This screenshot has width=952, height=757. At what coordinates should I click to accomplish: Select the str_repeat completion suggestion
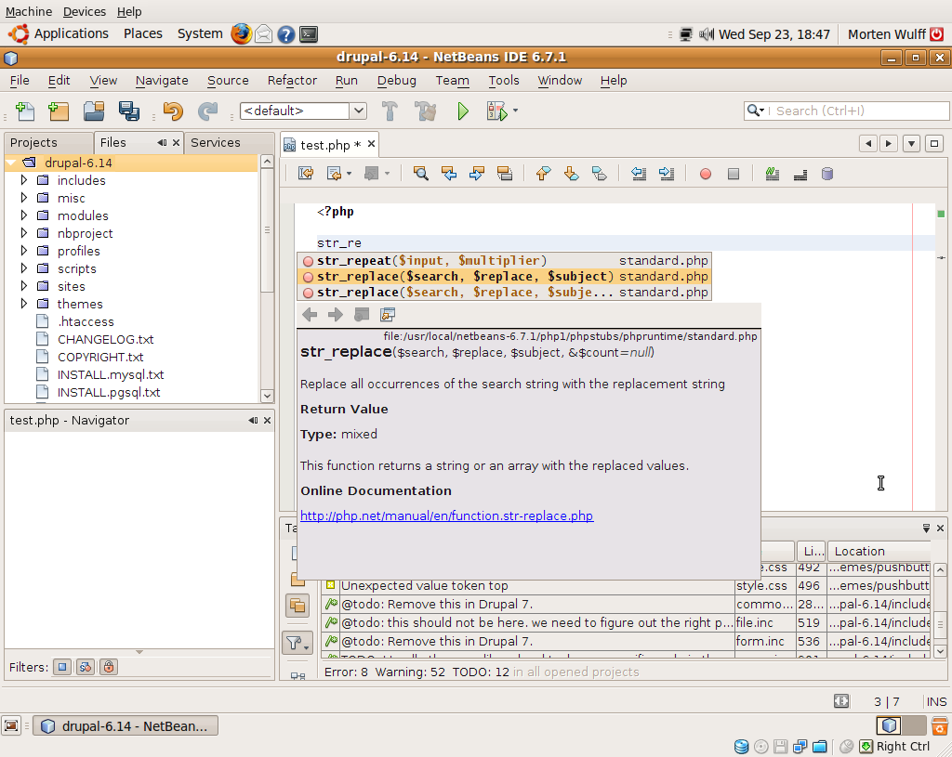(504, 261)
